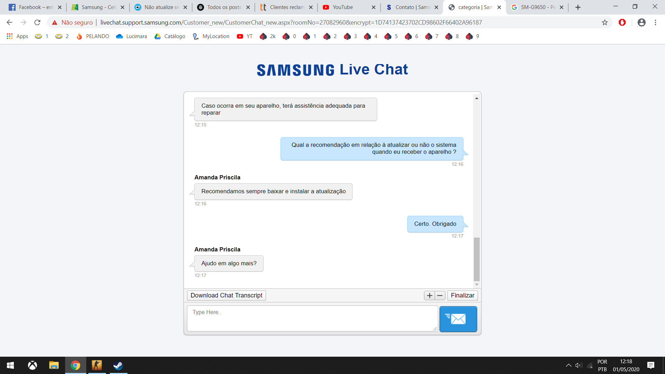Click the Não seguro security warning
Viewport: 665px width, 374px height.
coord(72,23)
